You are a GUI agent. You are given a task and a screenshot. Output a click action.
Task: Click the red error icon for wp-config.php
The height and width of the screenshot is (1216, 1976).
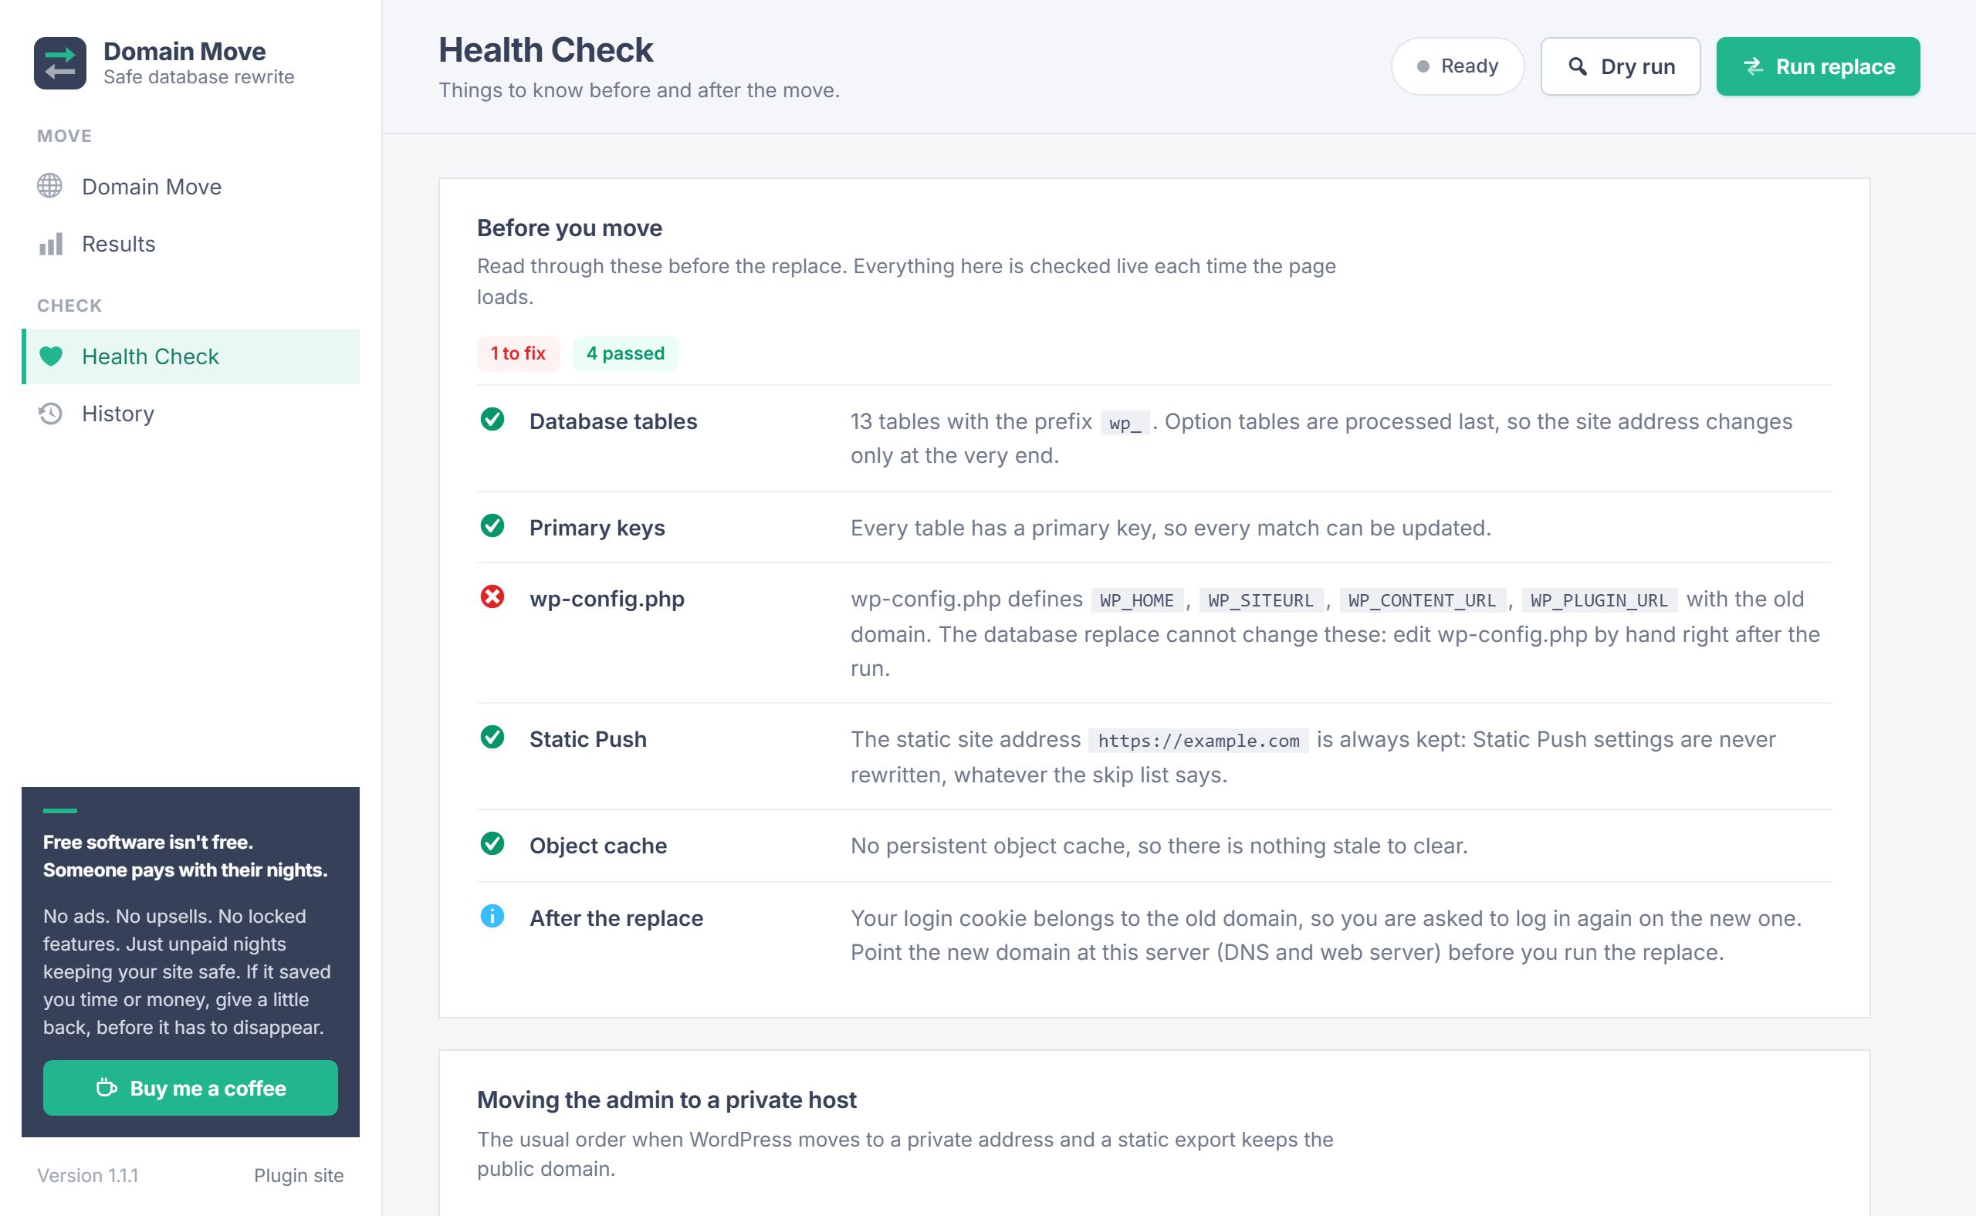coord(492,596)
